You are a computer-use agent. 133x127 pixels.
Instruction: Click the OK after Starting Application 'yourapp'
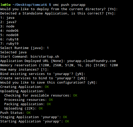click(67, 121)
